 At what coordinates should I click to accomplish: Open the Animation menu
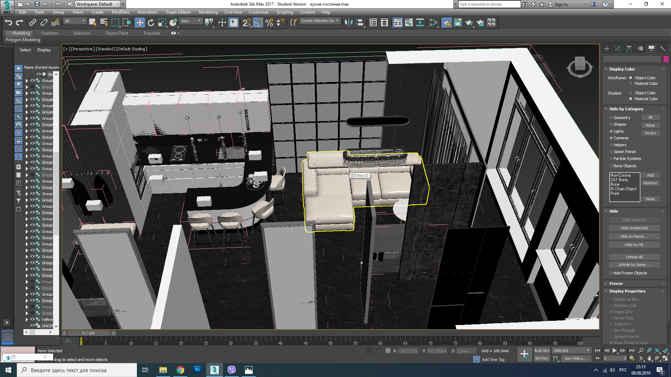[147, 11]
